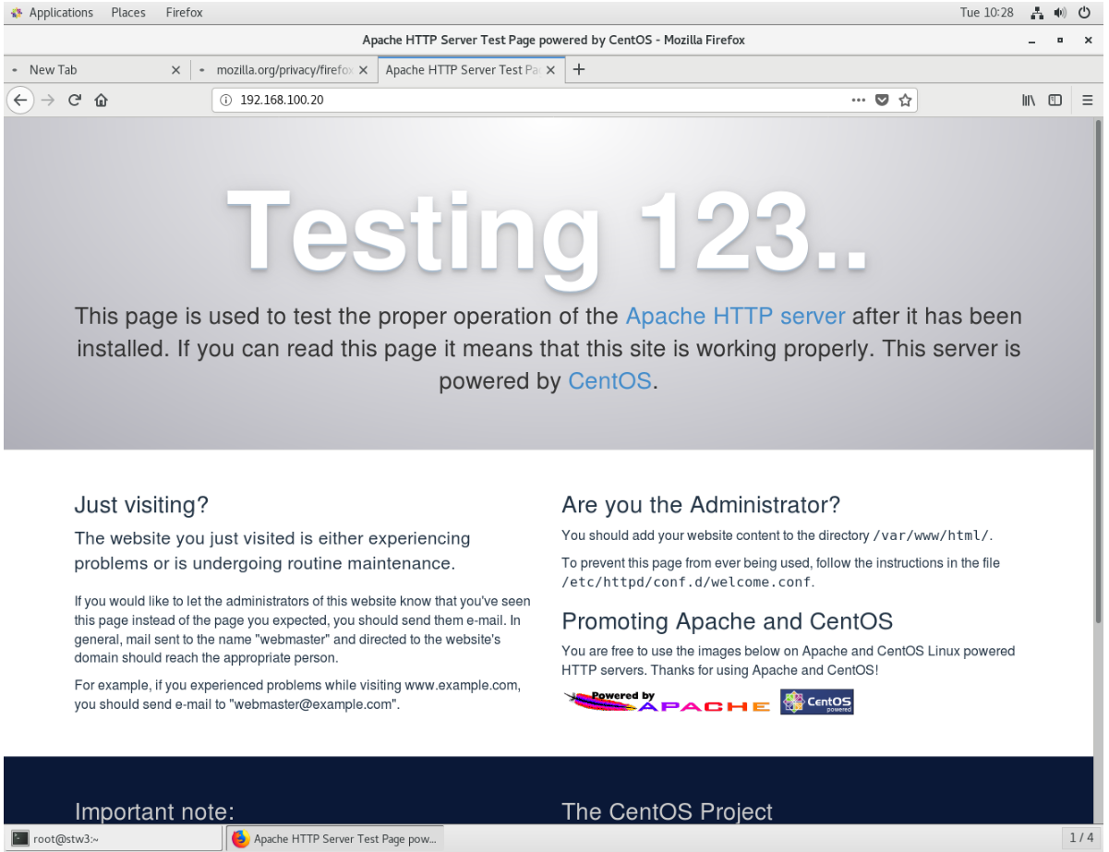This screenshot has width=1109, height=852.
Task: Select the Apache HTTP Server Test Page taskbar button
Action: [x=334, y=838]
